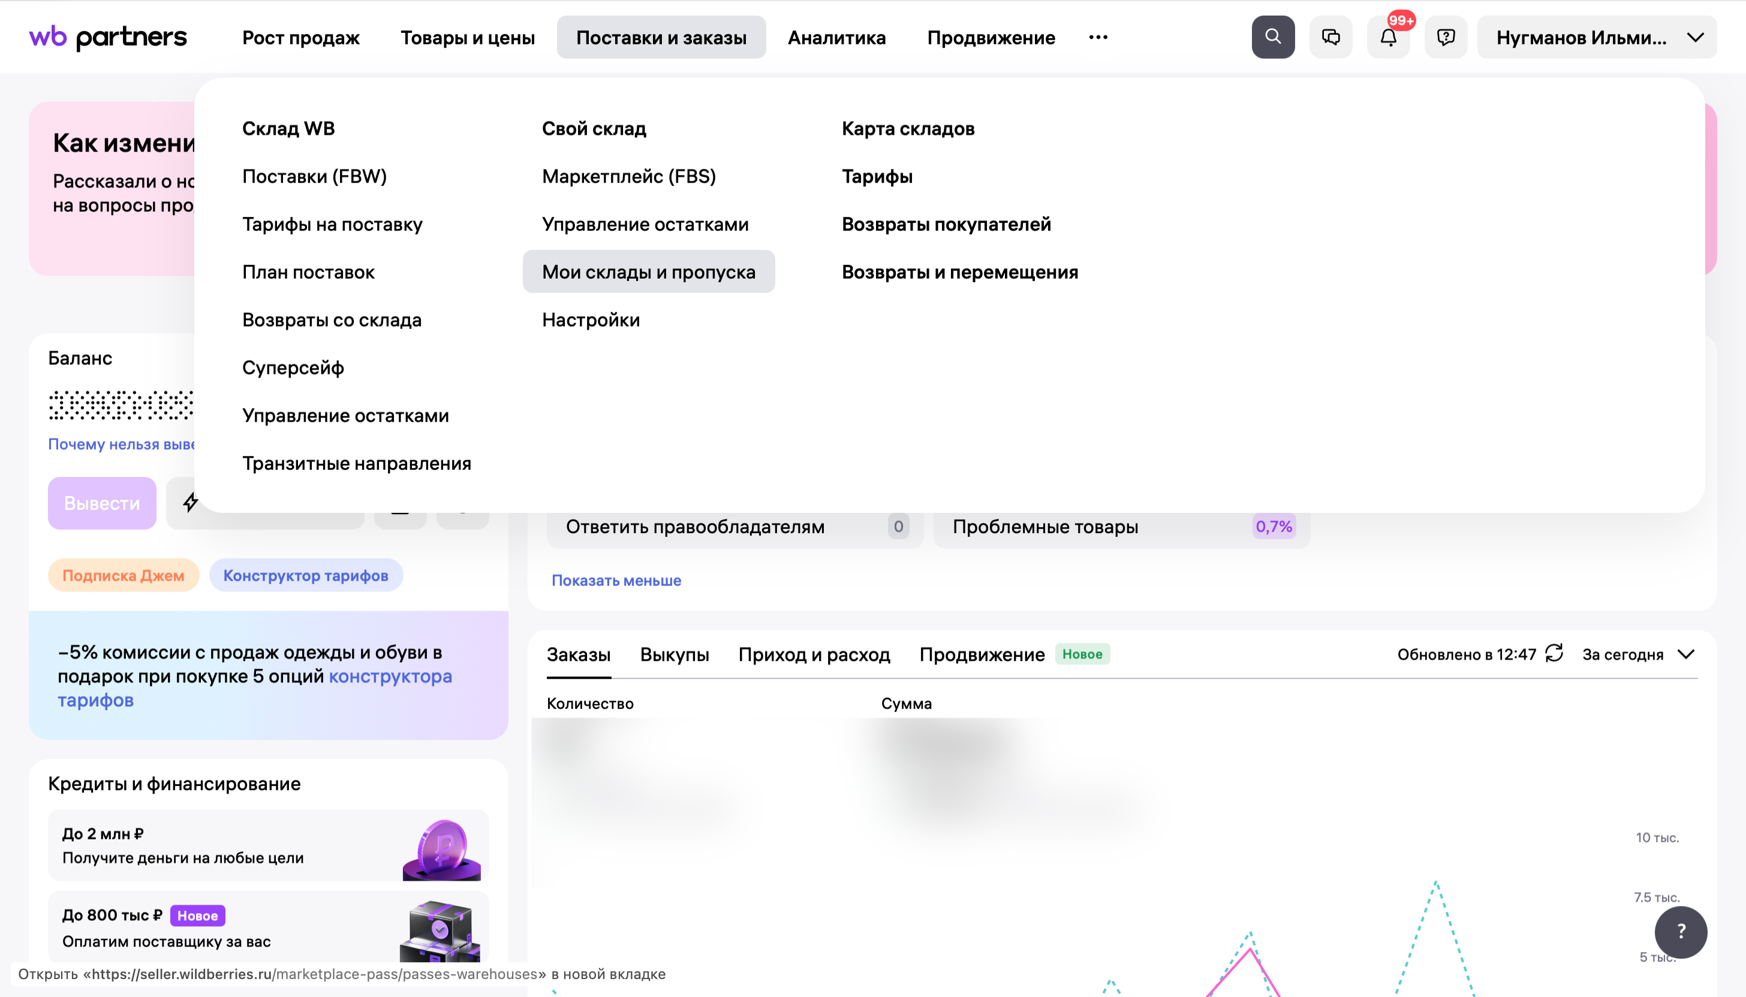
Task: Open the До 2 млн ₽ coin card
Action: [x=268, y=845]
